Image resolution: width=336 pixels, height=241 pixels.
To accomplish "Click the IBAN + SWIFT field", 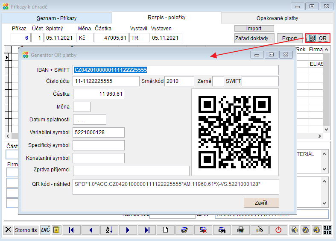I will 175,70.
